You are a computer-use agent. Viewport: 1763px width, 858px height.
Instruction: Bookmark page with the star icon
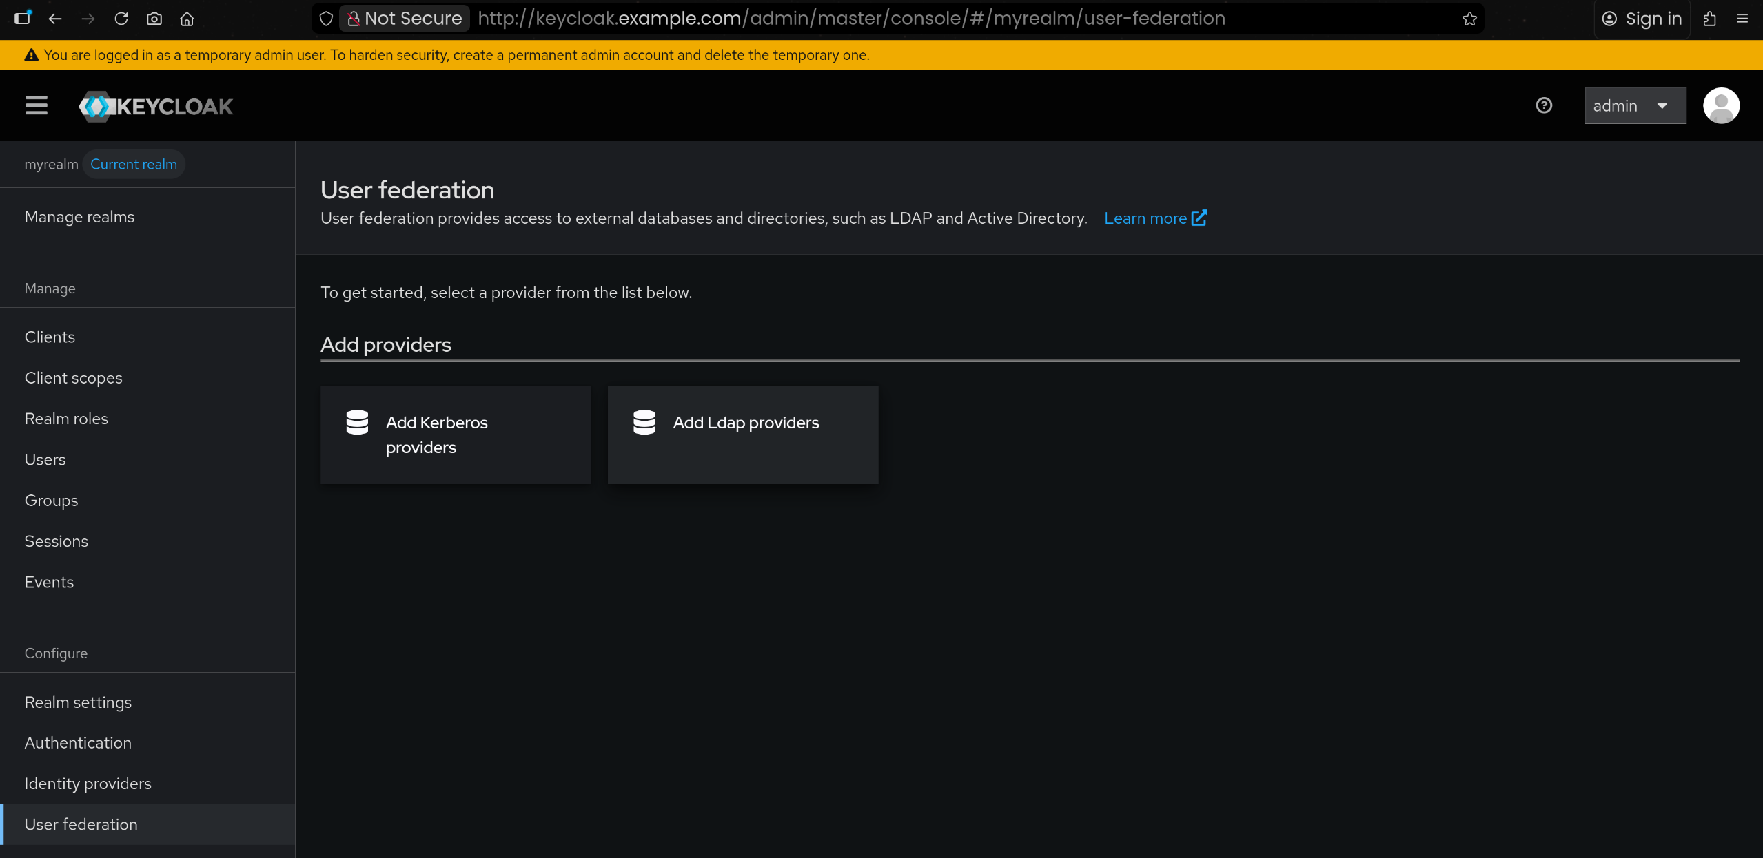coord(1469,19)
